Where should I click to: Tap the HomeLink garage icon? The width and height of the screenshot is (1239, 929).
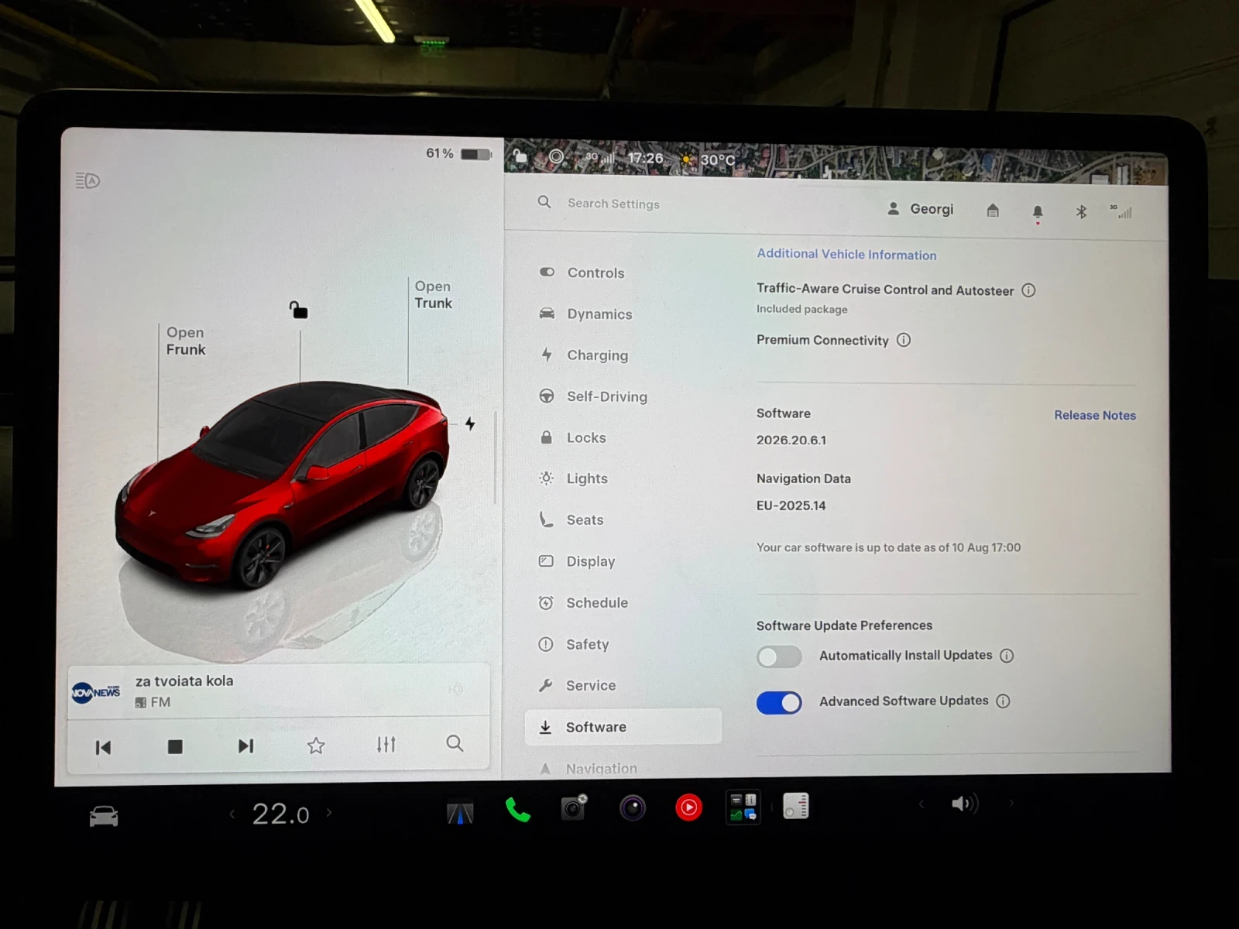point(993,210)
